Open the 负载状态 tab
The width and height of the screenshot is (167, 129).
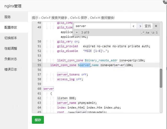[14, 59]
